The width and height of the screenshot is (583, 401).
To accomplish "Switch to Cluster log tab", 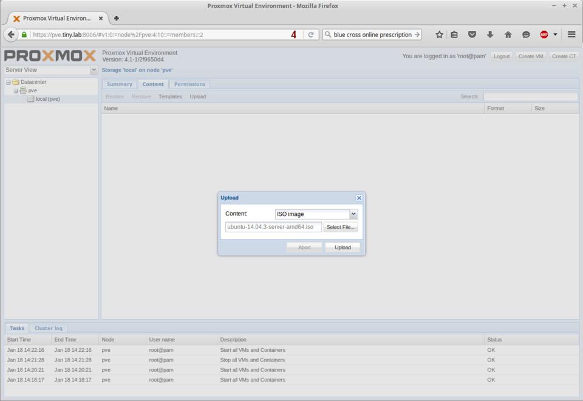I will (48, 328).
